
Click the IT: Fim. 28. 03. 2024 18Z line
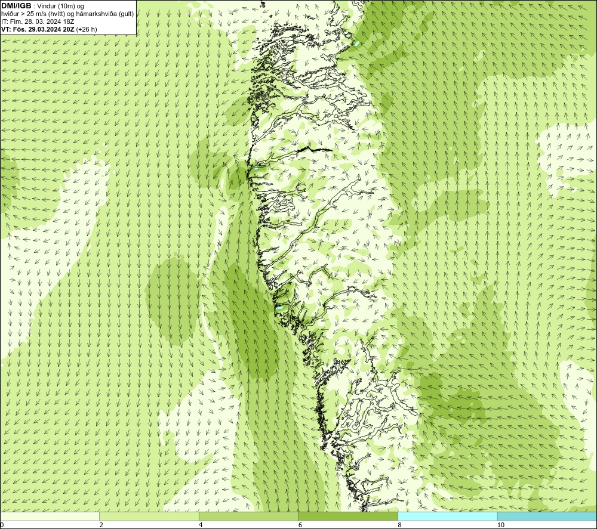(38, 21)
